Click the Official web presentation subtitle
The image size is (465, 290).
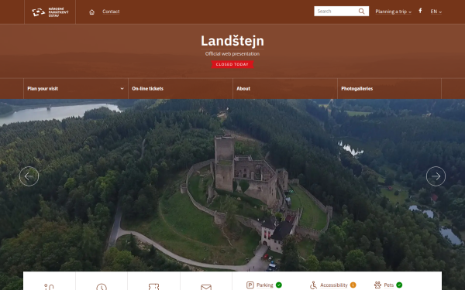point(232,54)
